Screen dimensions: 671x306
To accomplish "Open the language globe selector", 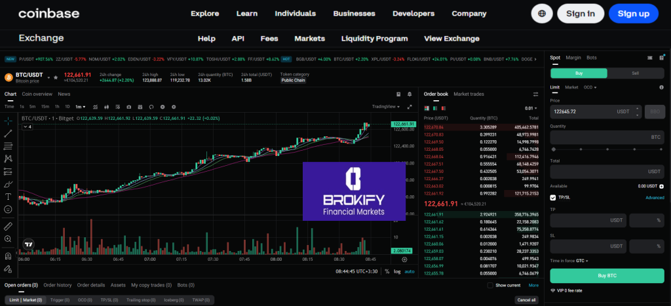I will click(541, 13).
